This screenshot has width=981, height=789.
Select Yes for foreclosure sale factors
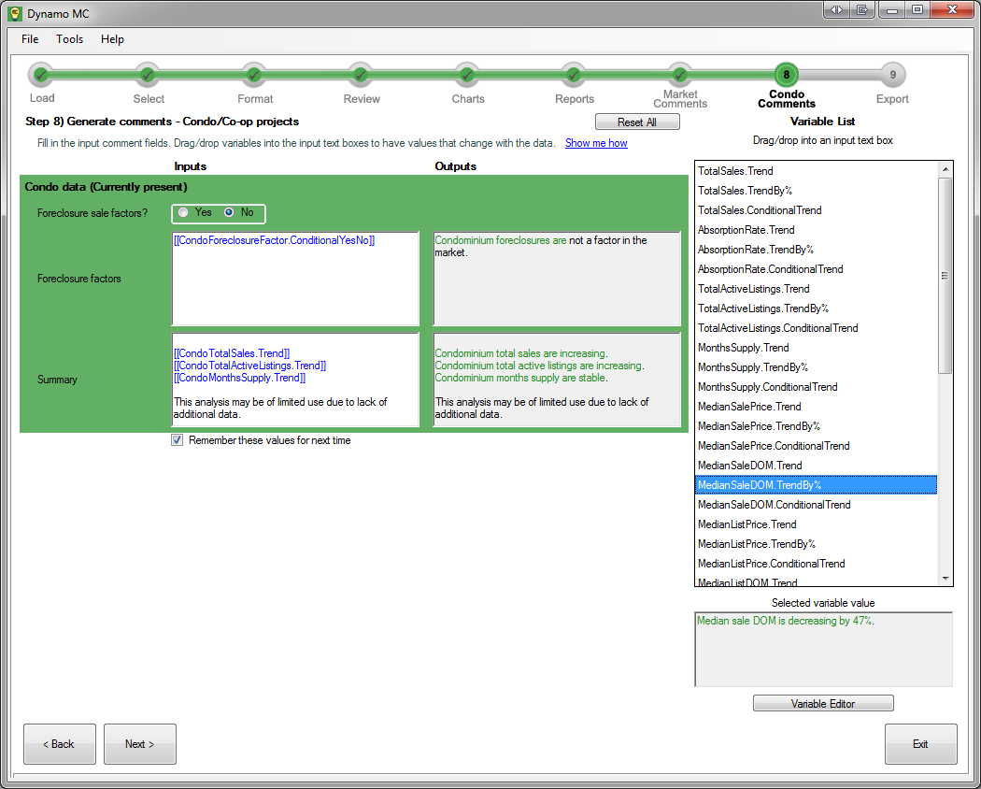(x=184, y=213)
